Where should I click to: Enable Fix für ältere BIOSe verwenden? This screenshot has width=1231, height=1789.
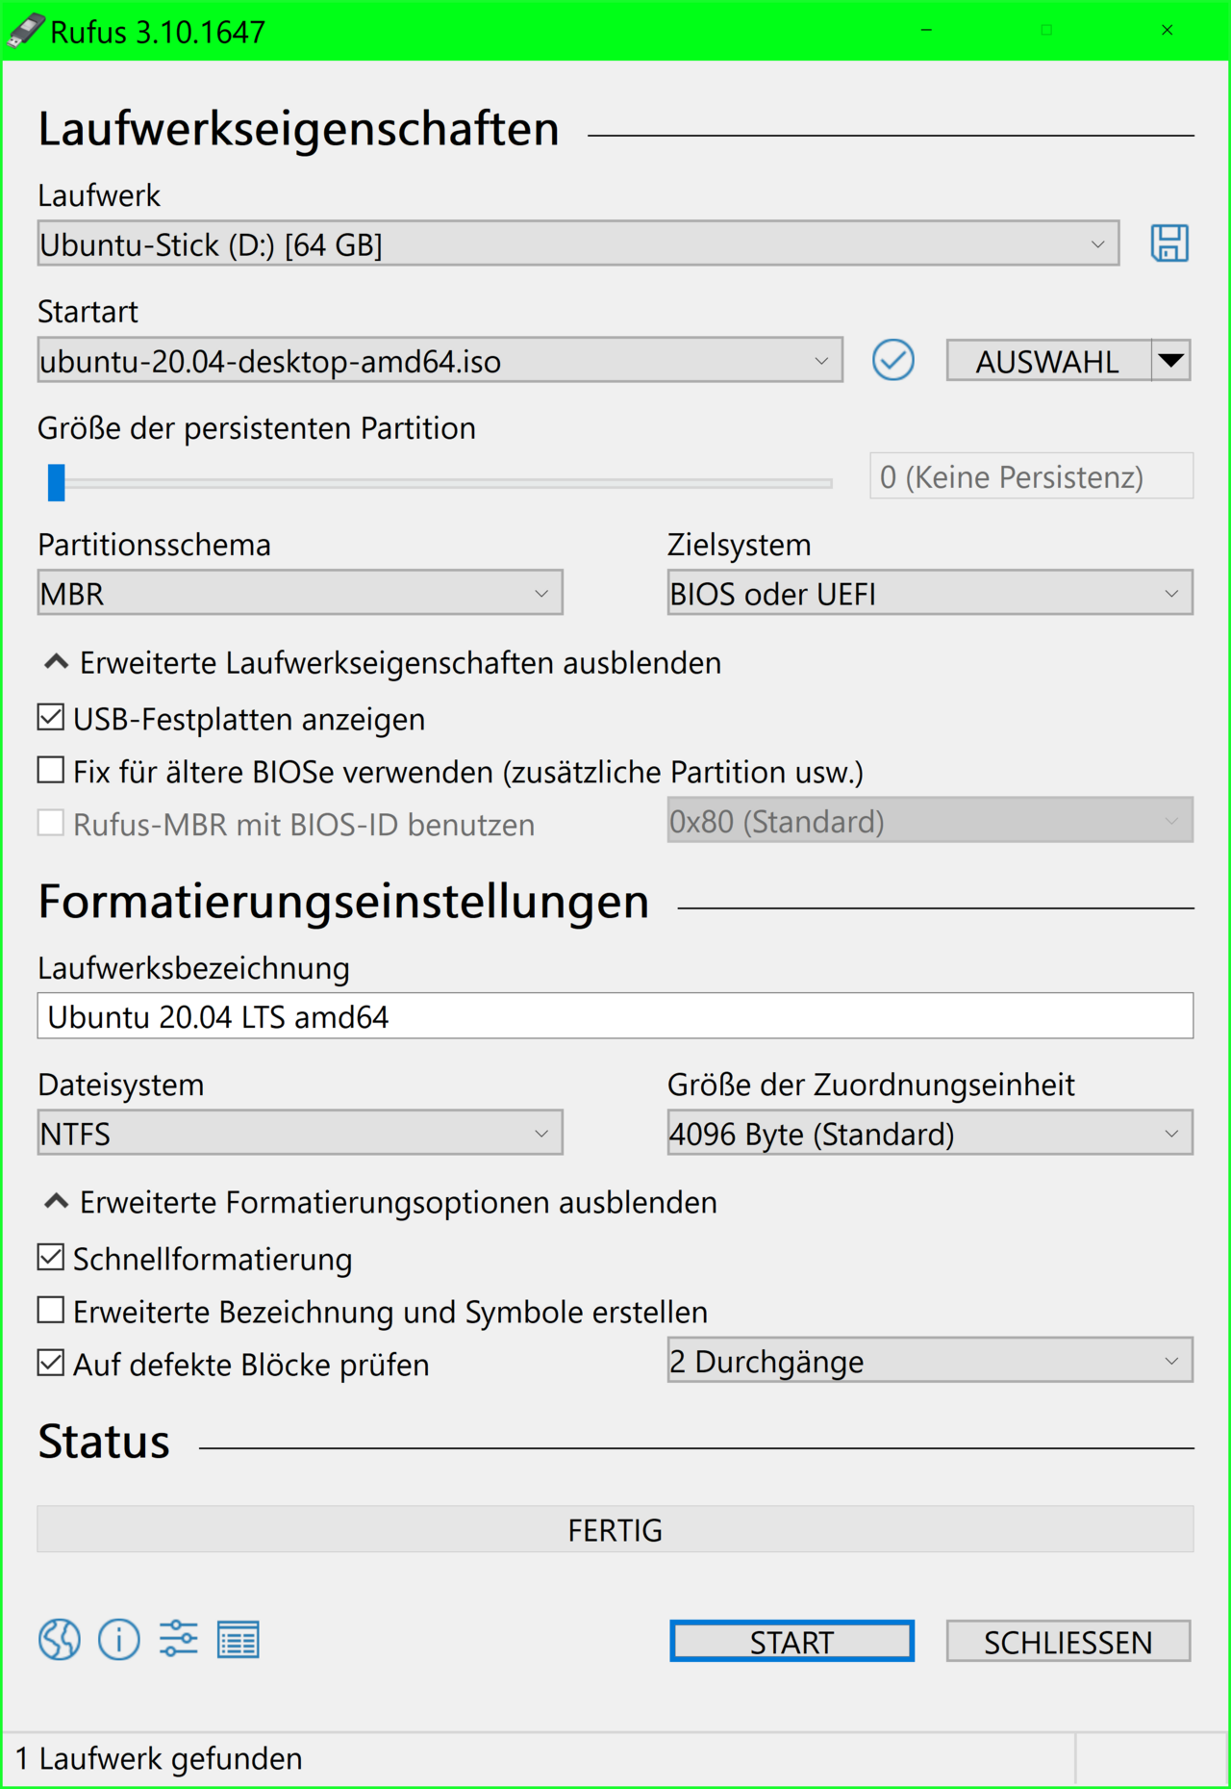[x=51, y=771]
